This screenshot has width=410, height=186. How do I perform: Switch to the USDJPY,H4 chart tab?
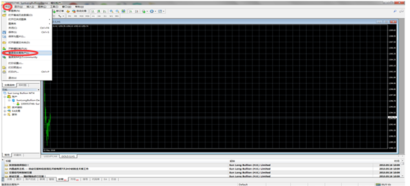(50, 156)
